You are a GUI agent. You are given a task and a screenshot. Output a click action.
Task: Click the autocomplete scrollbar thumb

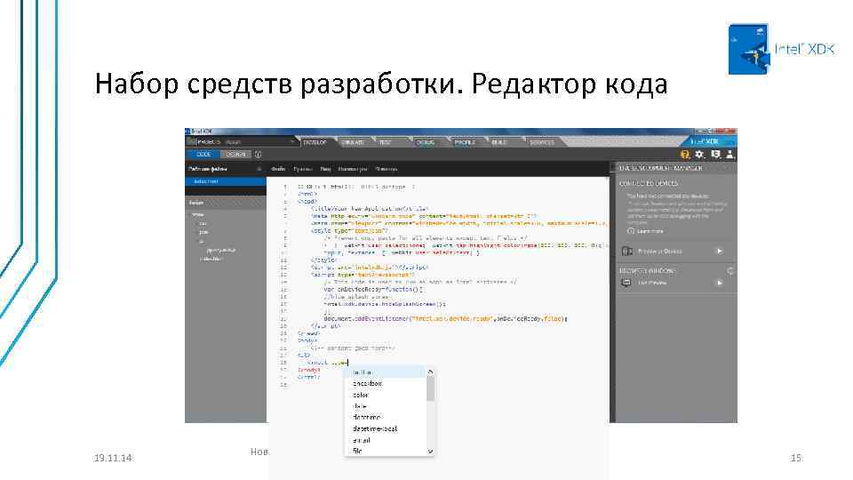(430, 388)
